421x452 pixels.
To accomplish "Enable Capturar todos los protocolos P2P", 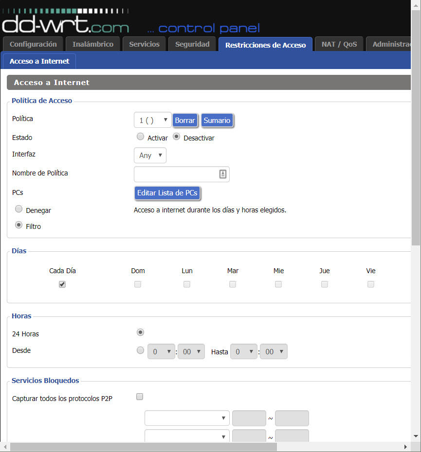I will tap(140, 397).
